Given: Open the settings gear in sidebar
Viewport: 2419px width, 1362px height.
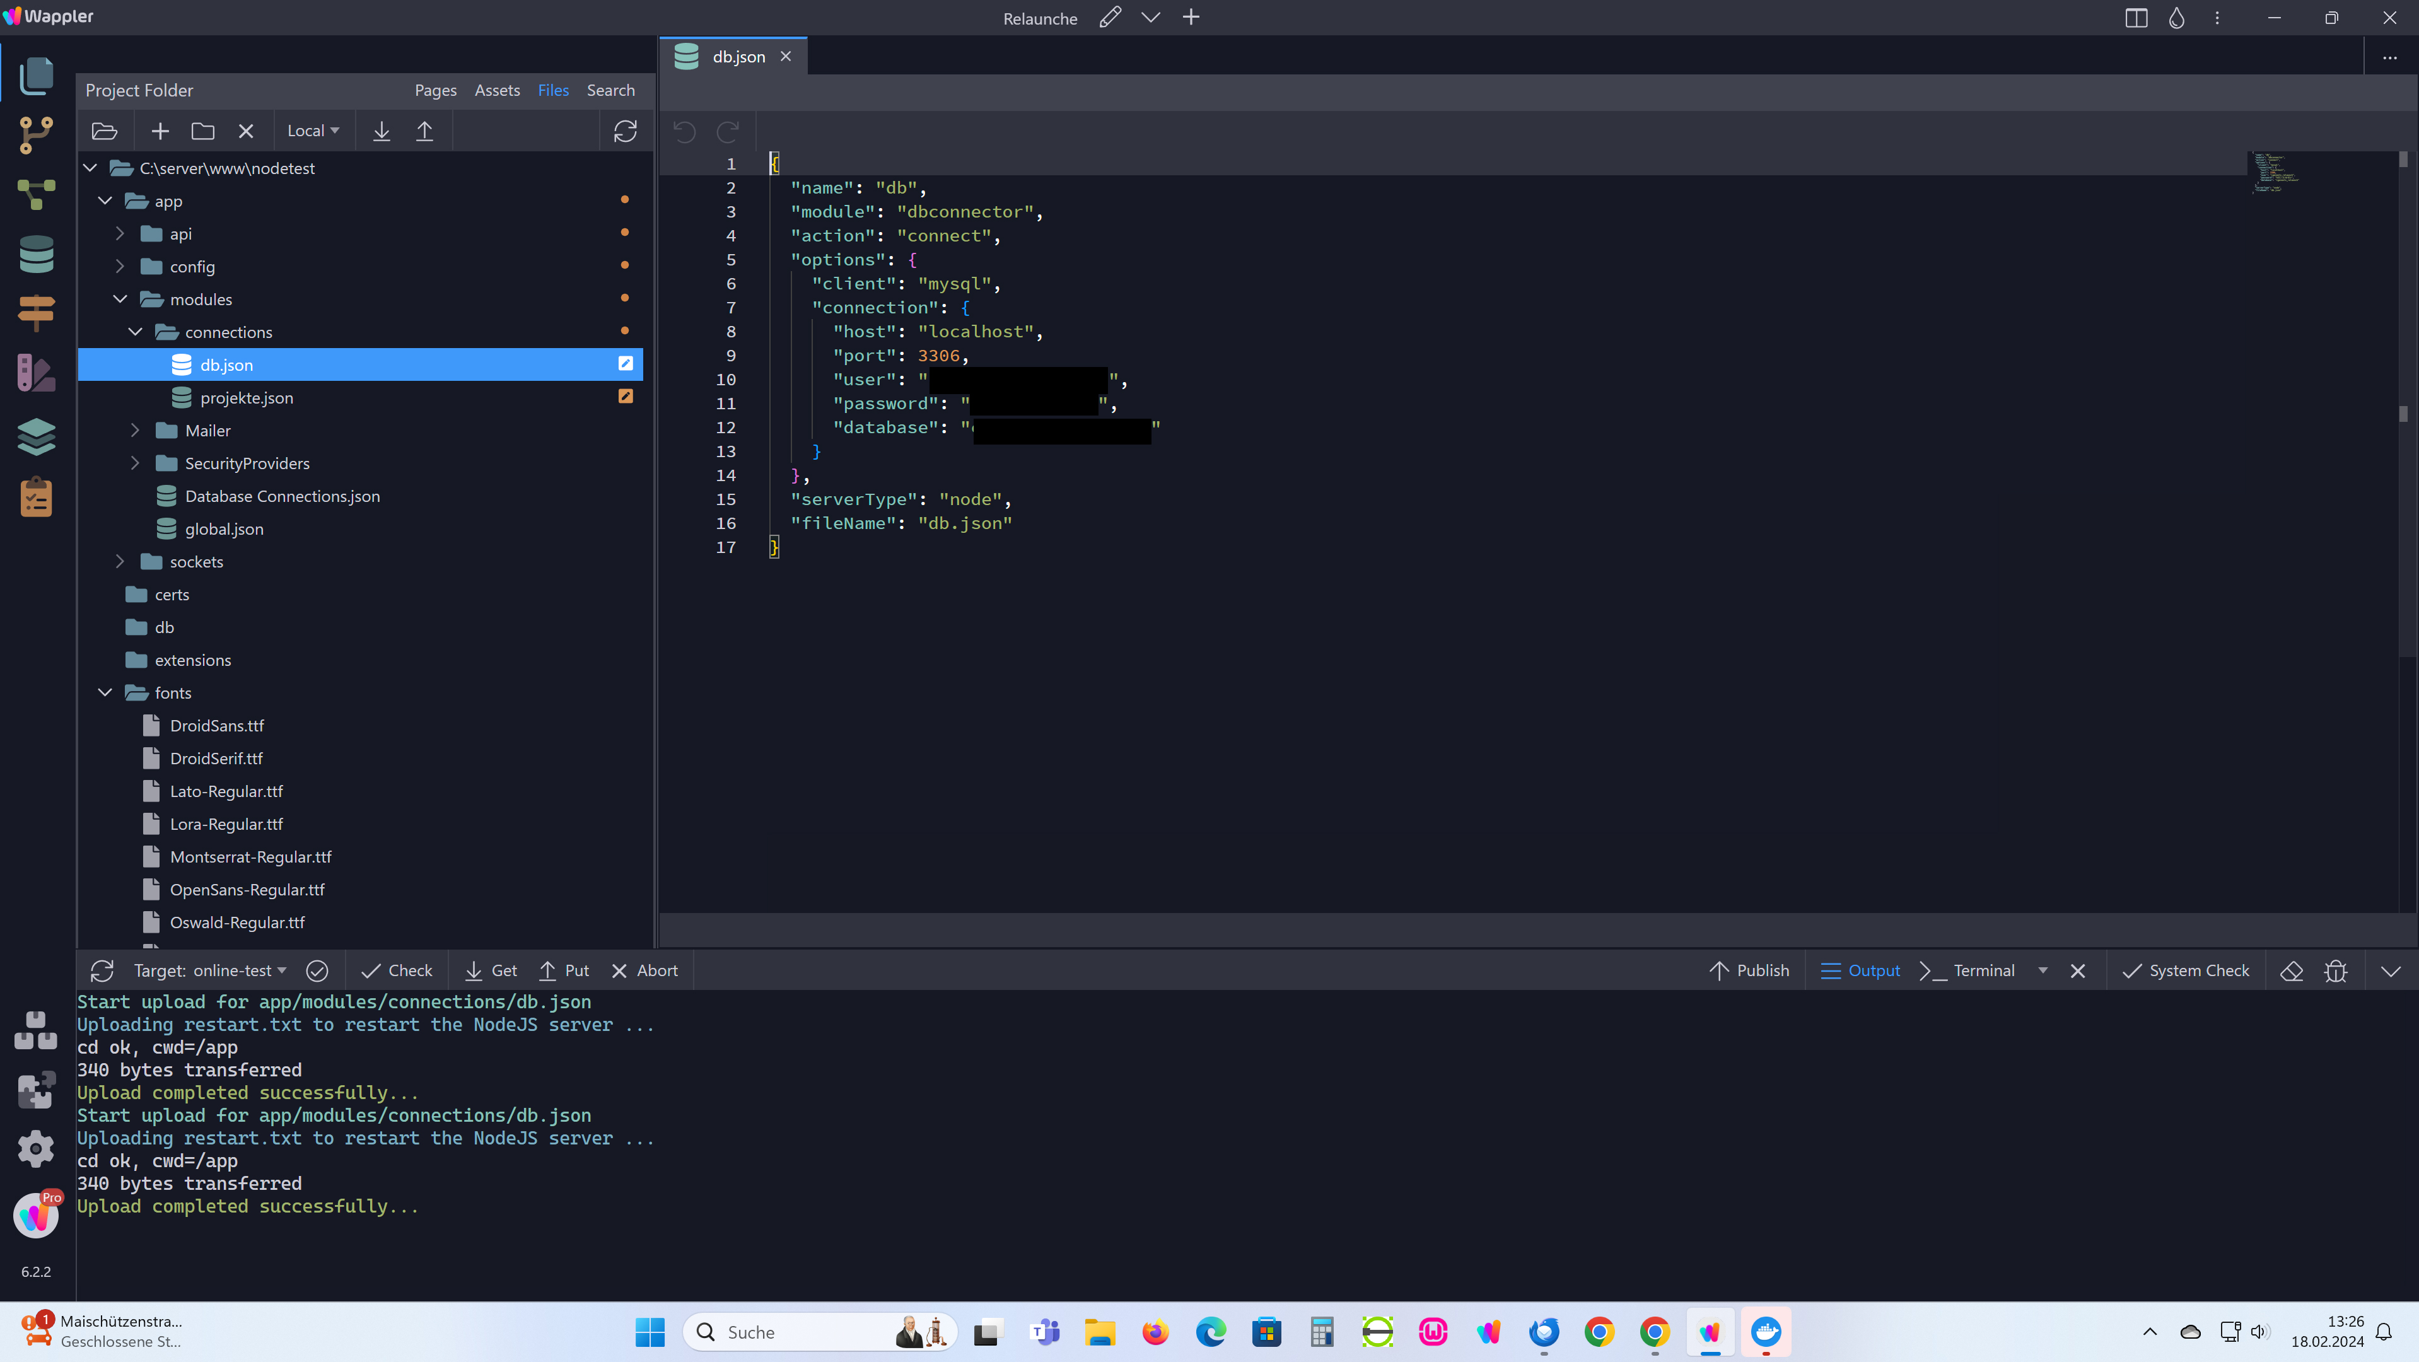Looking at the screenshot, I should (36, 1148).
